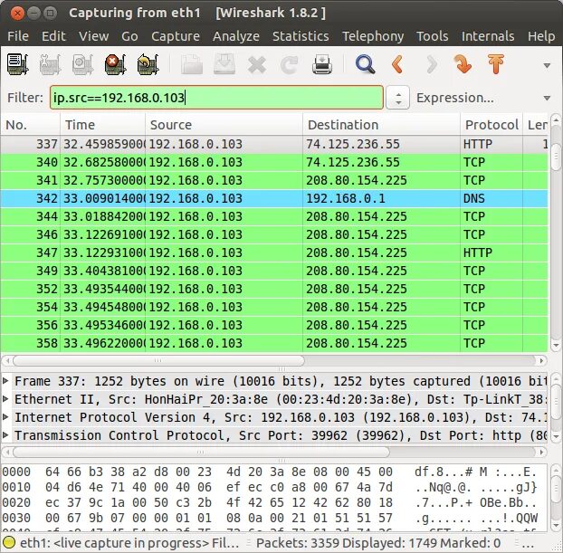Select packet 337 HTTP row

click(x=274, y=144)
